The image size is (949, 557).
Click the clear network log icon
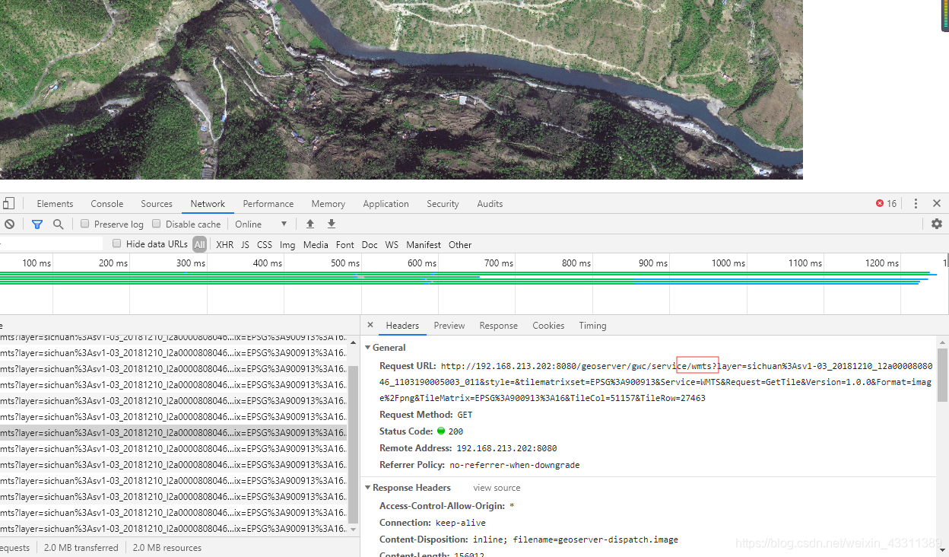[9, 224]
